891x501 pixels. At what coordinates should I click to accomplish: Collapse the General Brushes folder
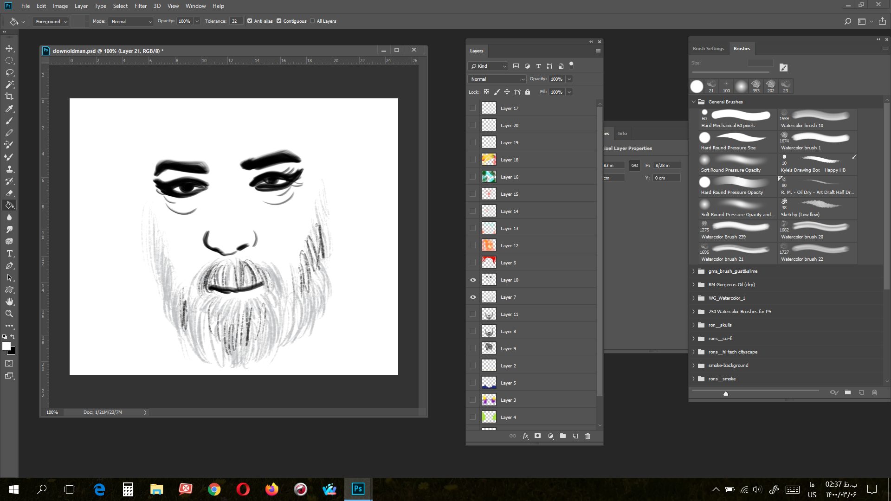click(x=694, y=102)
